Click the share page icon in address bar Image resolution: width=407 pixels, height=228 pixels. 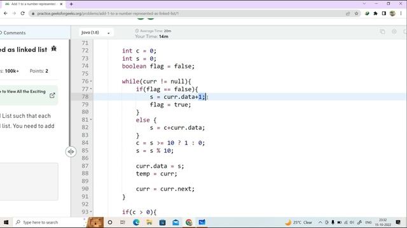point(348,13)
